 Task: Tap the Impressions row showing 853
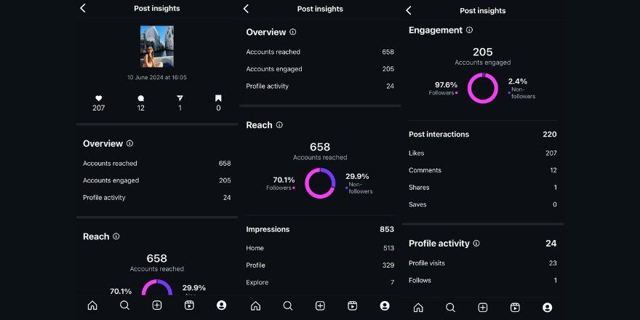320,229
